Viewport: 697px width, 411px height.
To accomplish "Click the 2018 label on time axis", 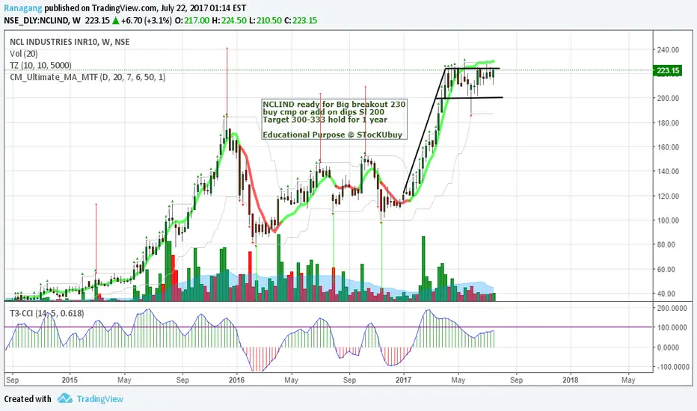I will coord(571,380).
